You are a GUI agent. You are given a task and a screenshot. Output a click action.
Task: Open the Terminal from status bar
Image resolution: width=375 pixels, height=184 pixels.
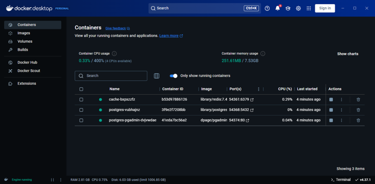tap(340, 180)
